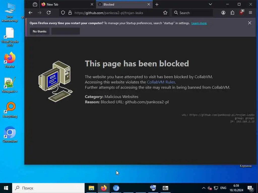Open a new tab with plus
Image resolution: width=258 pixels, height=193 pixels.
coord(157,5)
